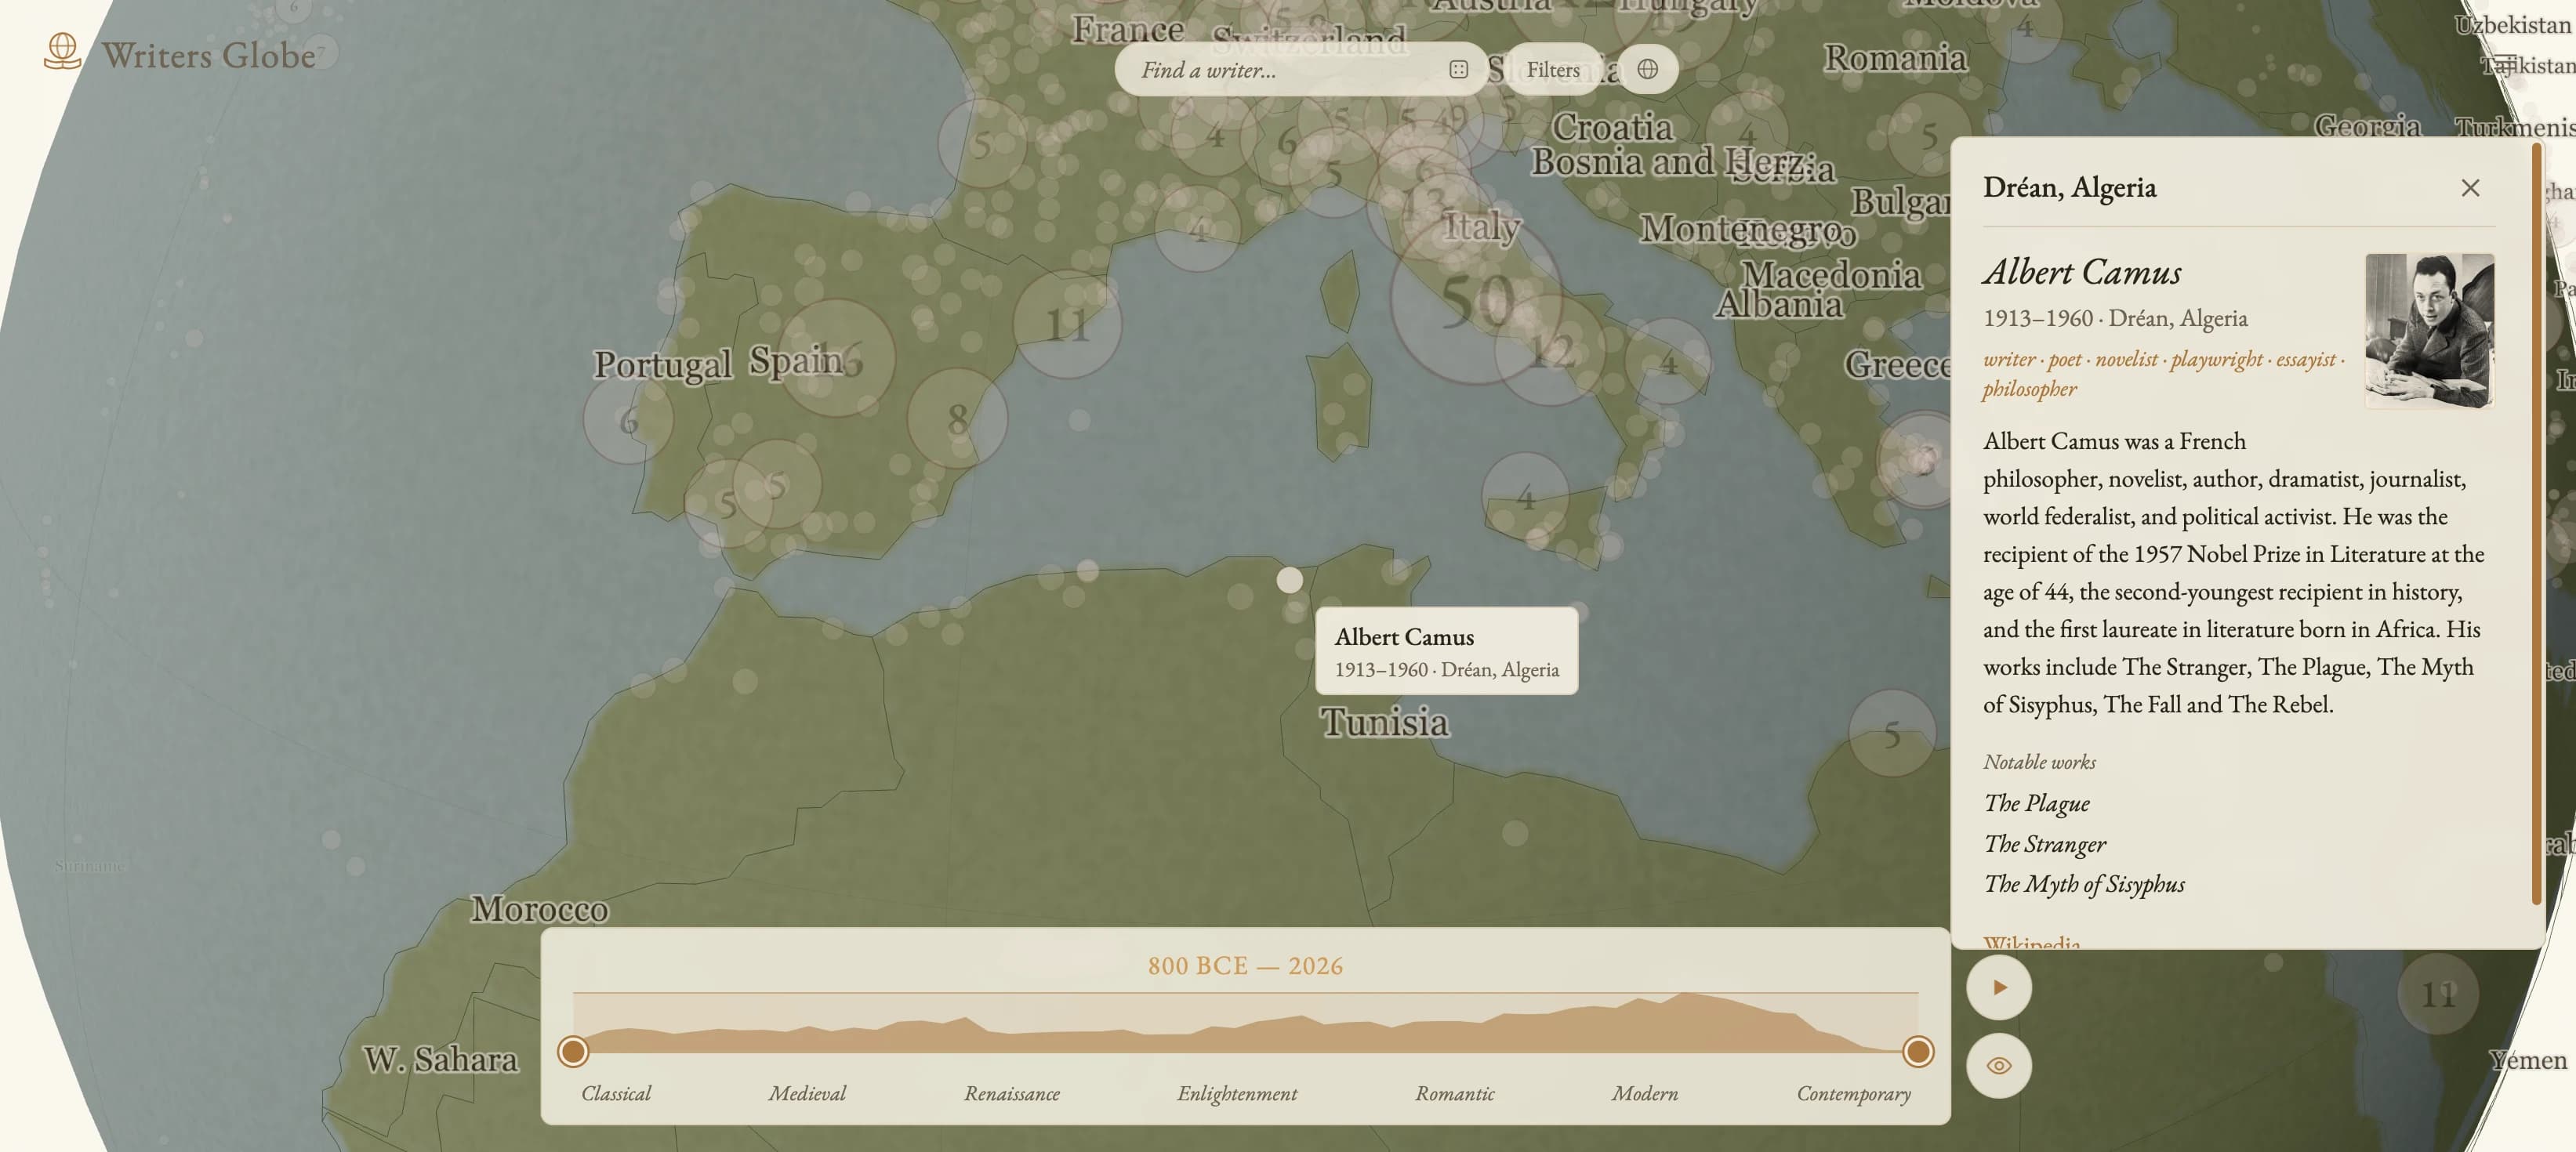The height and width of the screenshot is (1152, 2576).
Task: Click the details panel scrollbar
Action: coord(2536,525)
